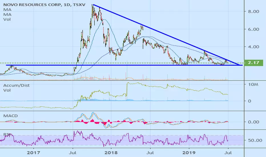The width and height of the screenshot is (266, 157).
Task: Click the 2017 date axis label
Action: click(34, 153)
